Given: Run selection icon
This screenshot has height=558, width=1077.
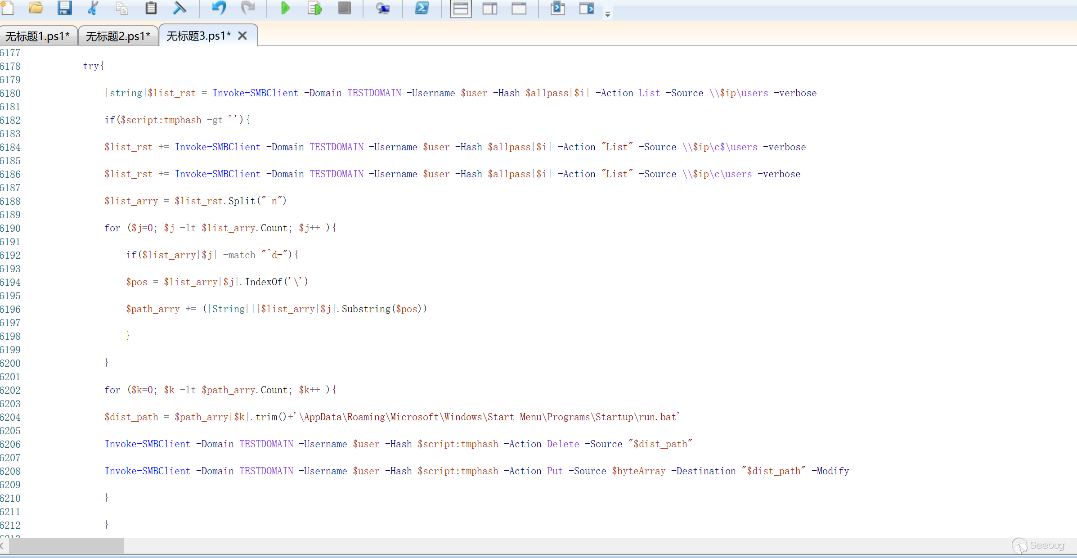Looking at the screenshot, I should (x=314, y=8).
